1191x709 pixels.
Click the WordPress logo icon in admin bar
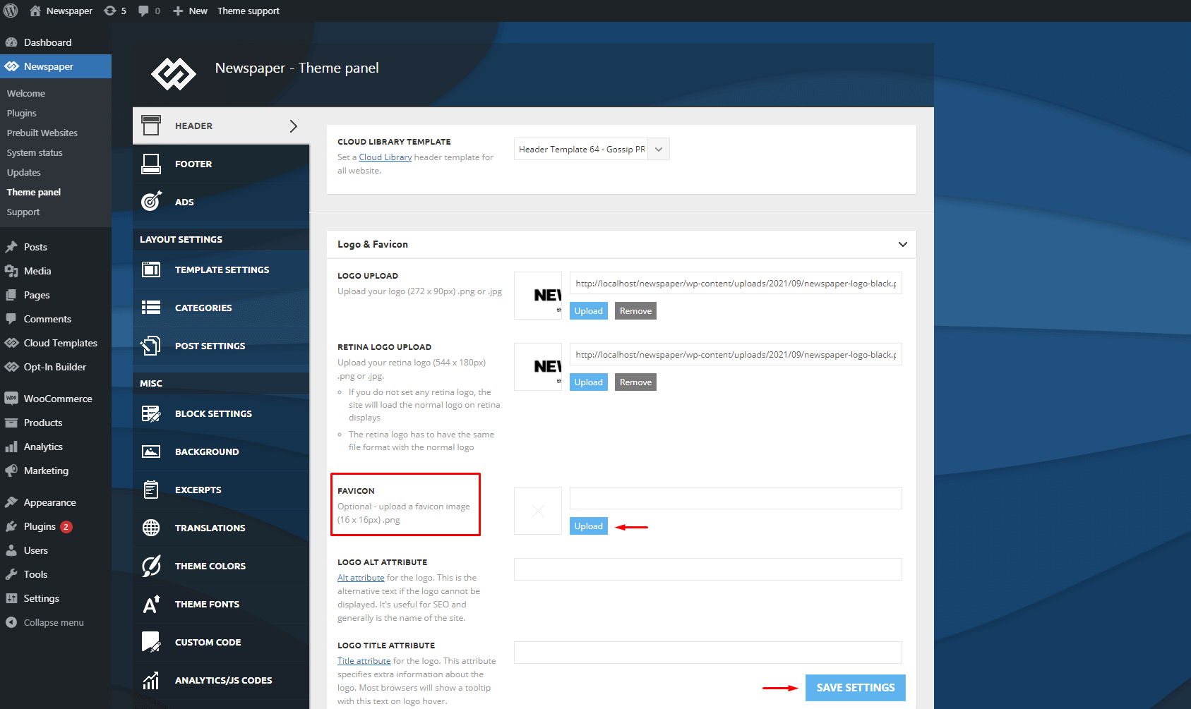pyautogui.click(x=11, y=11)
